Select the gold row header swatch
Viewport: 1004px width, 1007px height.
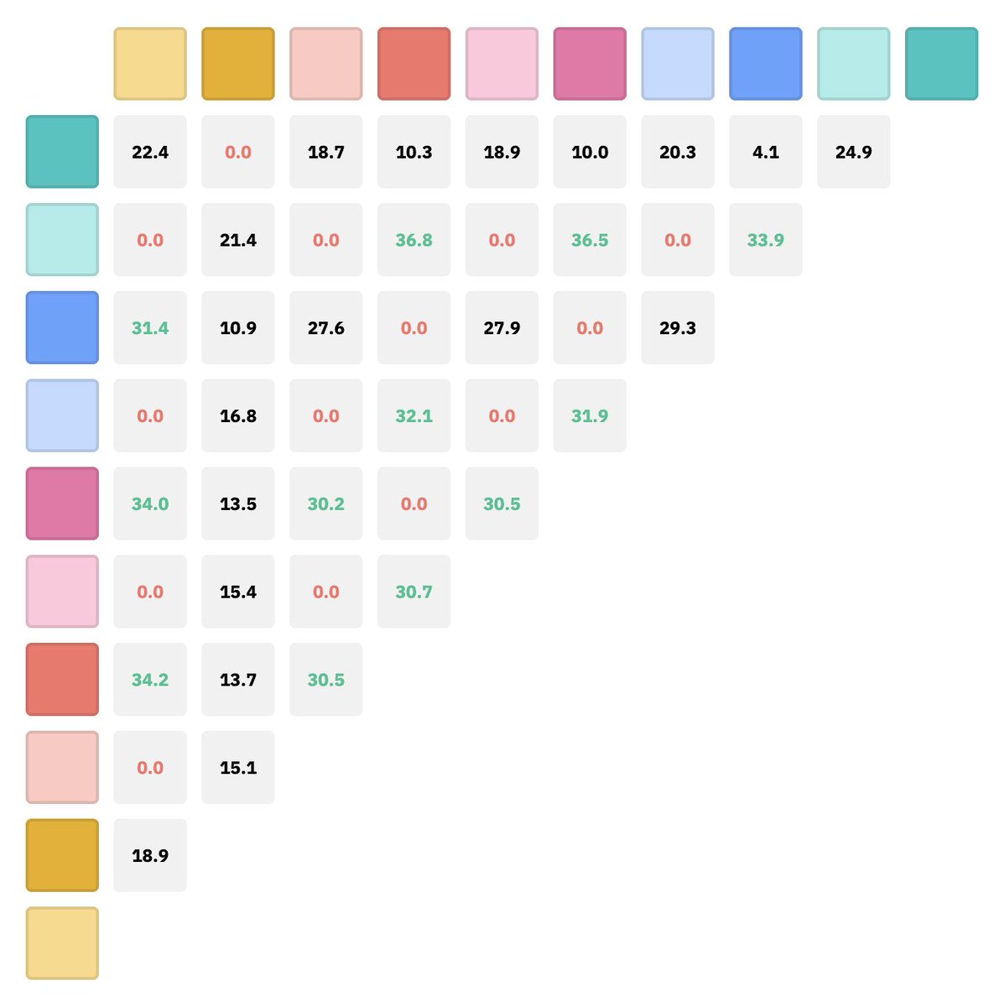pos(62,855)
